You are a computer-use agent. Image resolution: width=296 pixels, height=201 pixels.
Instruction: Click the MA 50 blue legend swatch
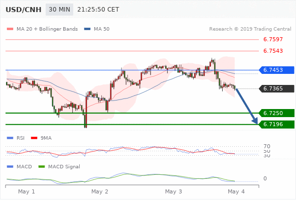click(x=87, y=29)
